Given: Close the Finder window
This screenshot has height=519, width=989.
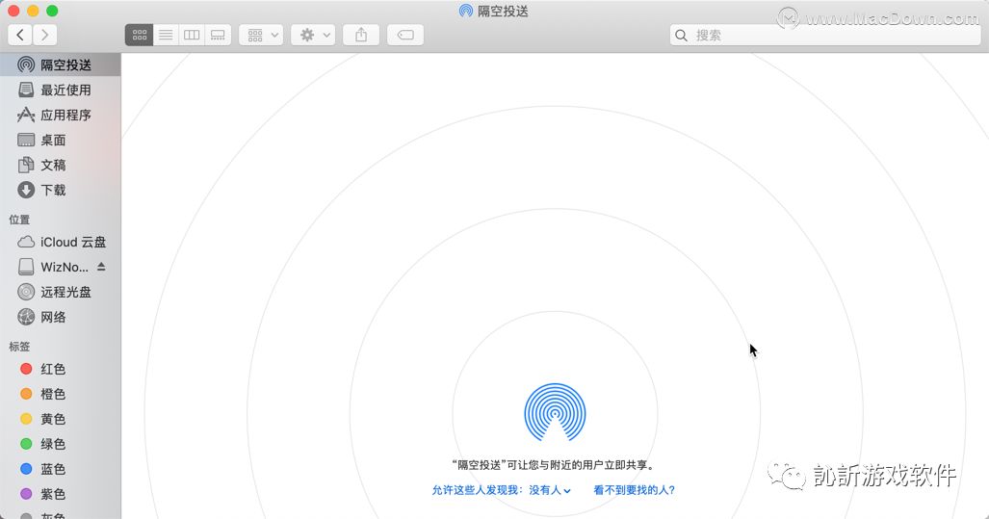Looking at the screenshot, I should pos(13,11).
